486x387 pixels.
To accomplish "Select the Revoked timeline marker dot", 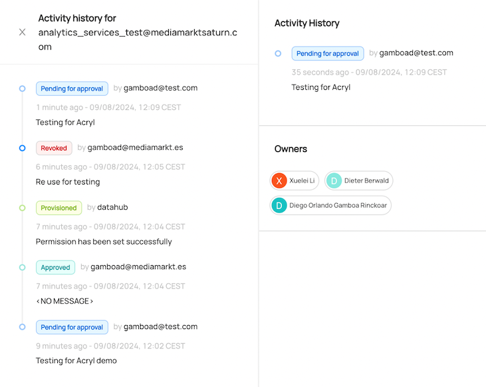I will pyautogui.click(x=23, y=148).
